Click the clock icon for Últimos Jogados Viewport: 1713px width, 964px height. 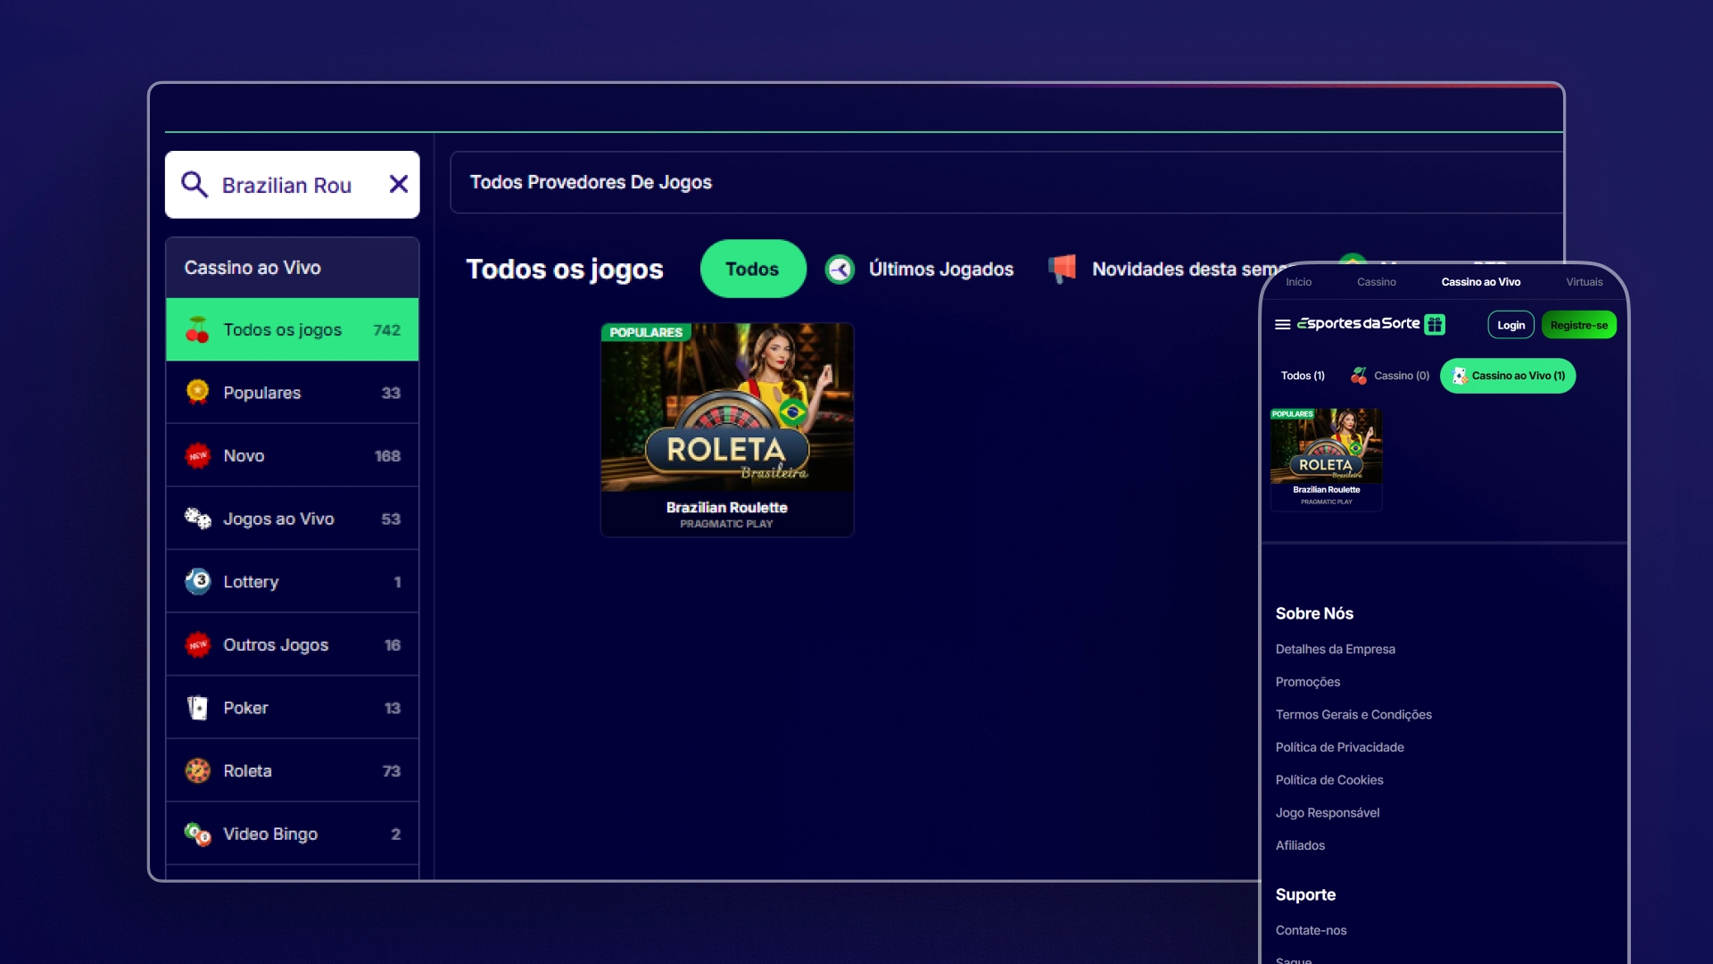pos(840,269)
